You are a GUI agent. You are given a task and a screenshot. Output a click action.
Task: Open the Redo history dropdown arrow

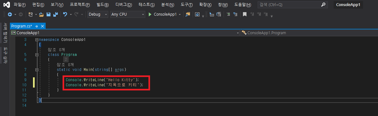(x=82, y=14)
